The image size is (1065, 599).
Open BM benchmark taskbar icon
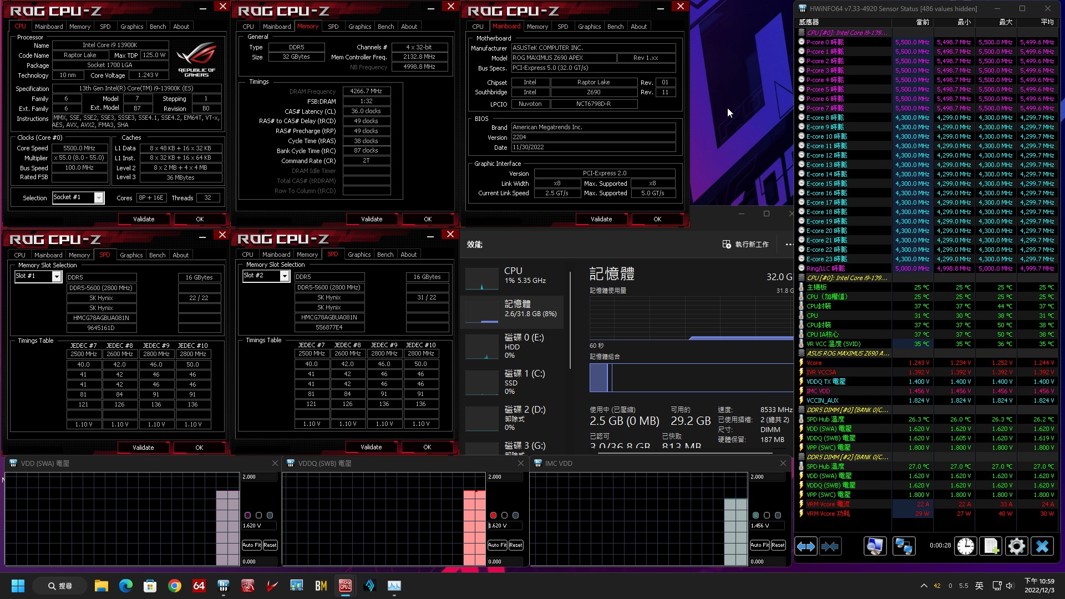pyautogui.click(x=321, y=586)
